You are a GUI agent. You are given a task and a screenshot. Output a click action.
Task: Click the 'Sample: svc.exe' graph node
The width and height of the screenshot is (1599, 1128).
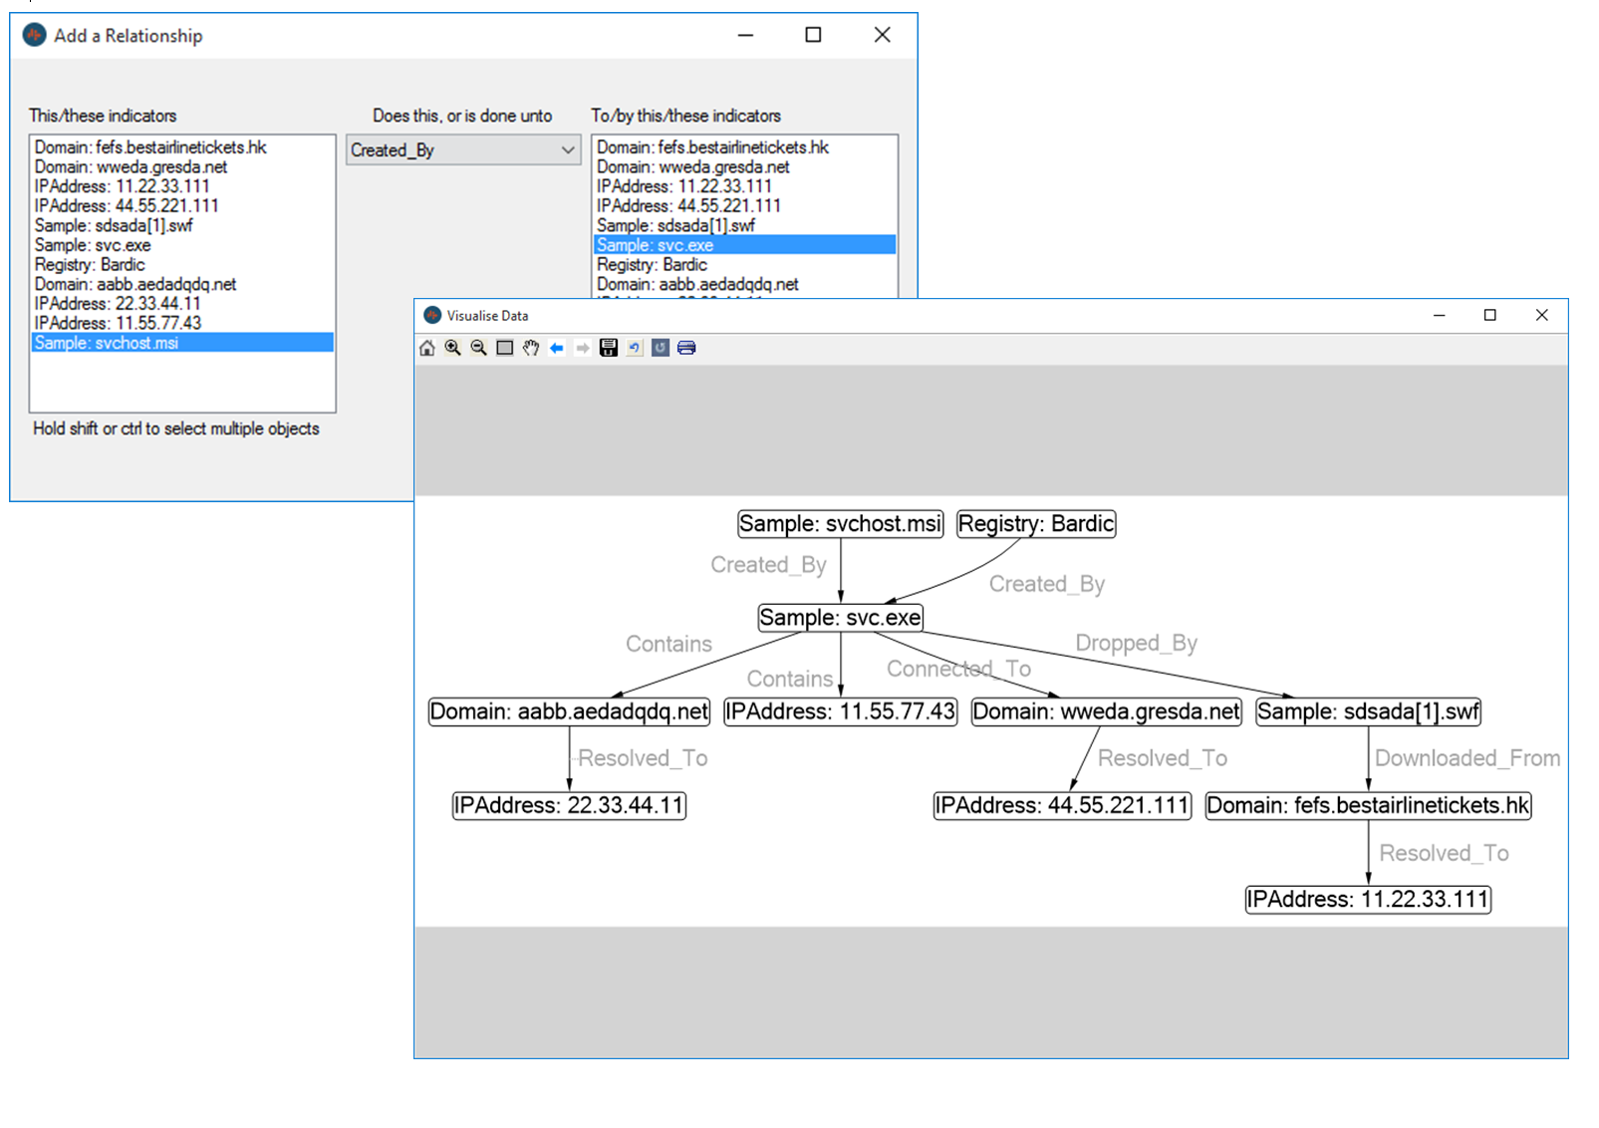coord(840,618)
